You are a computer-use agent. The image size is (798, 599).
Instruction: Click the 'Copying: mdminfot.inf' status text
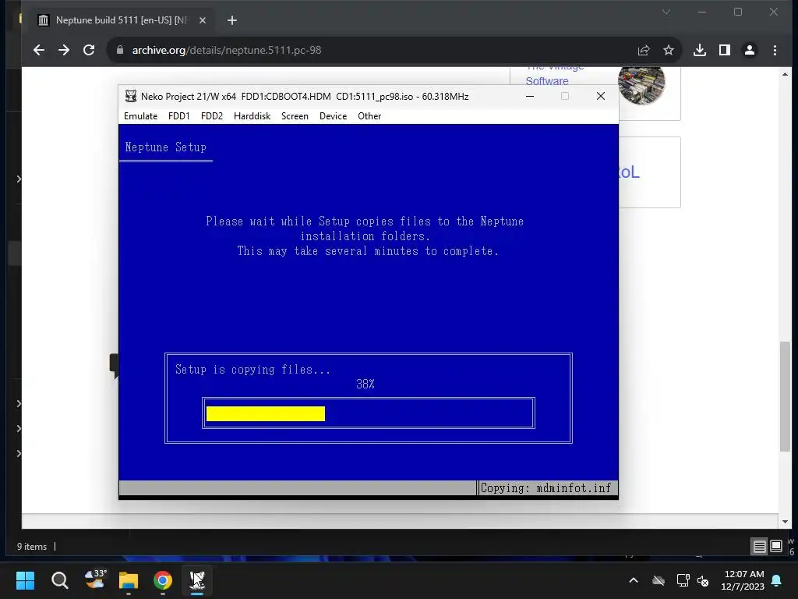[x=546, y=488]
